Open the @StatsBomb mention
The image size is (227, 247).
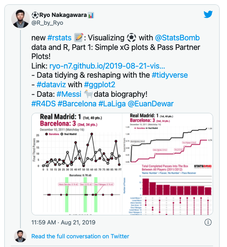(x=177, y=38)
